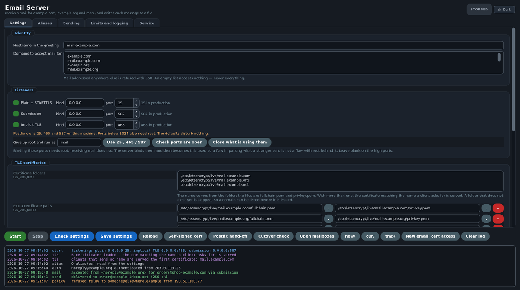Switch theme with the Dark toggle button

[504, 9]
